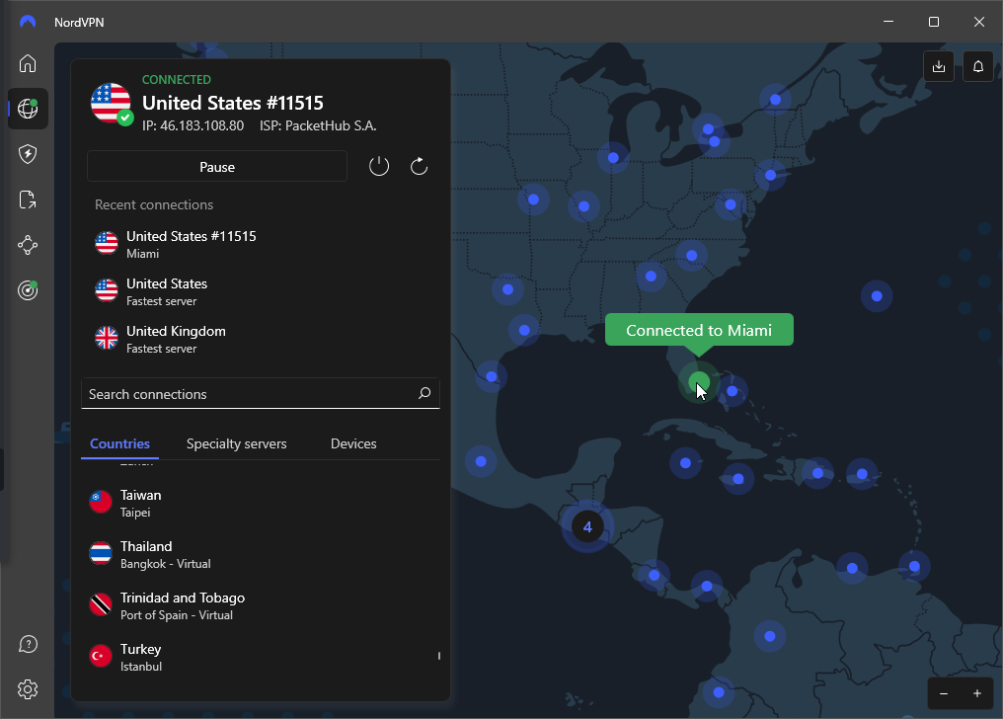This screenshot has height=719, width=1003.
Task: Zoom out the map with minus button
Action: click(x=944, y=693)
